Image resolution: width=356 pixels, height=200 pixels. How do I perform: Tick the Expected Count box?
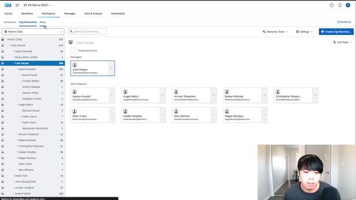[73, 51]
